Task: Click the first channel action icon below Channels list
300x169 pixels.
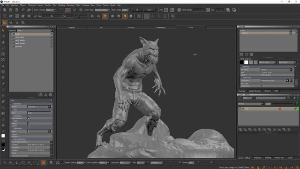Action: coord(242,54)
